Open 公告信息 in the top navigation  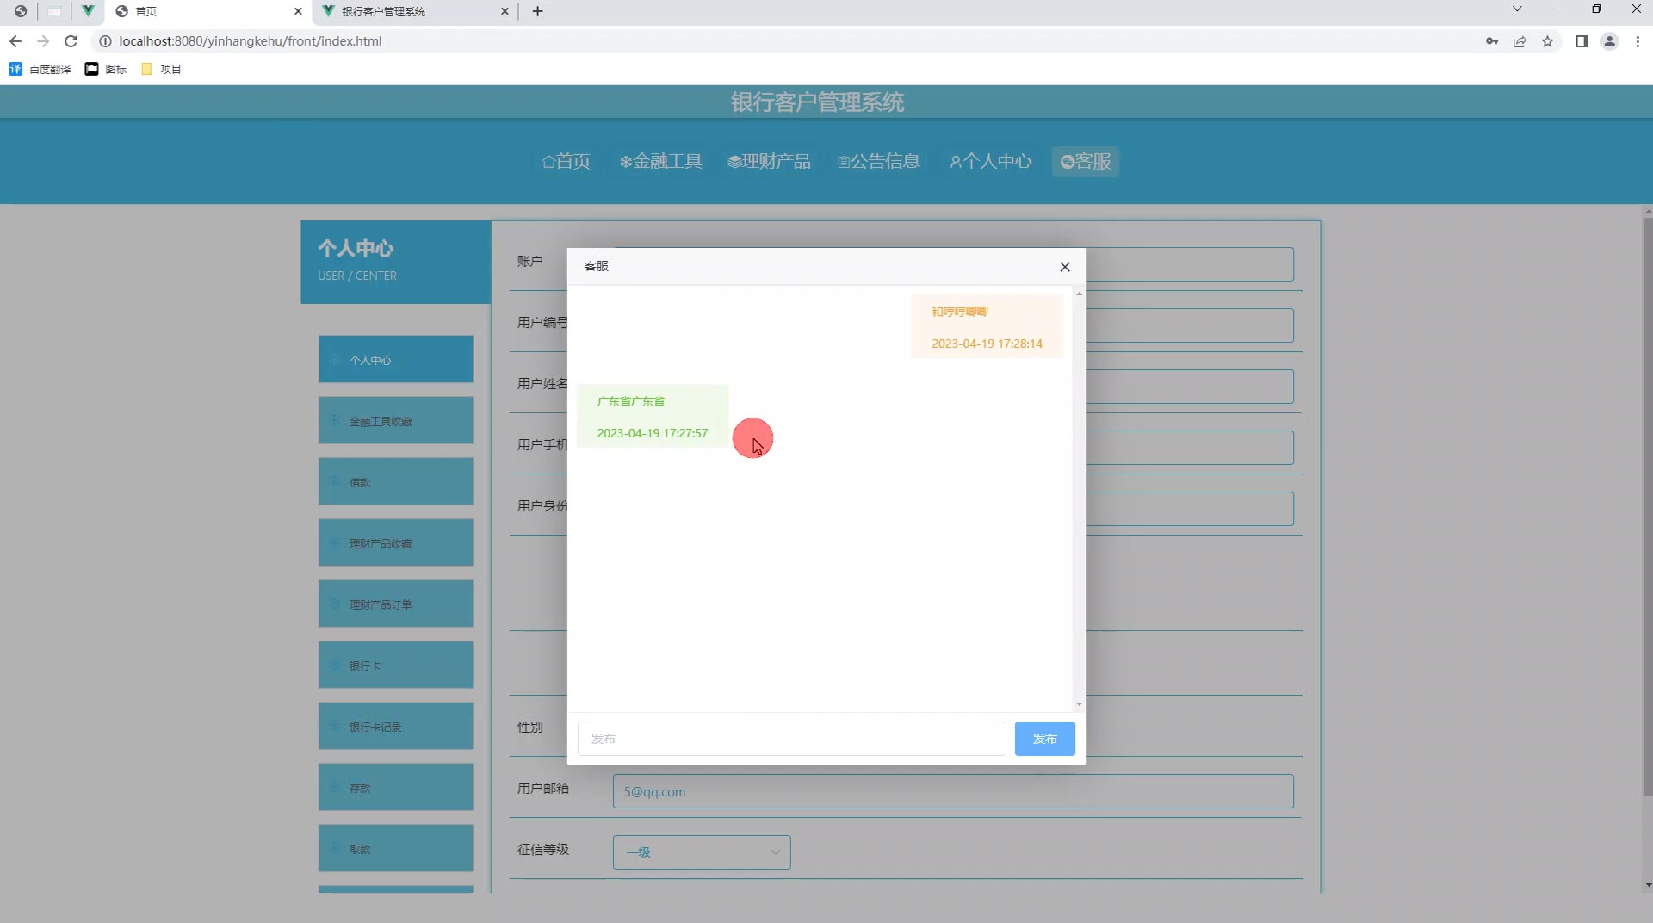(x=879, y=161)
